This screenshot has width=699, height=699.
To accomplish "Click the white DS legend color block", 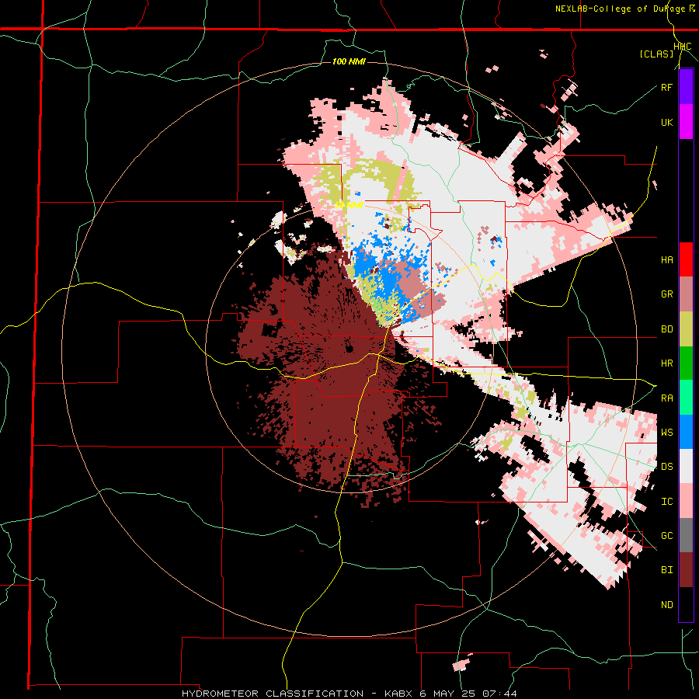I will (686, 466).
